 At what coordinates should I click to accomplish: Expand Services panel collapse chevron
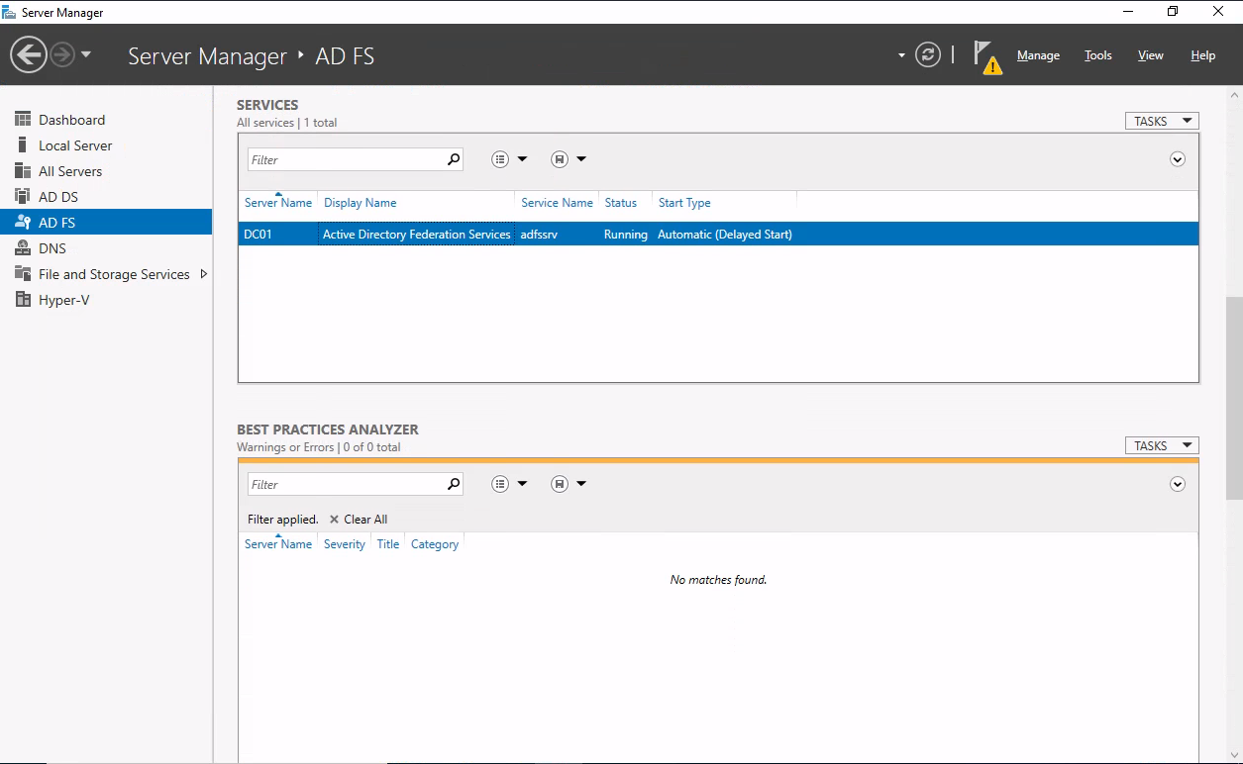pos(1178,159)
